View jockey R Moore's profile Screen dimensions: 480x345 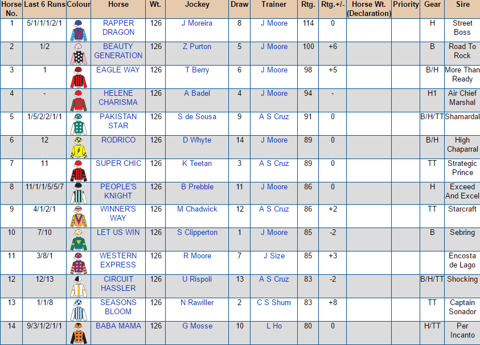tap(197, 256)
